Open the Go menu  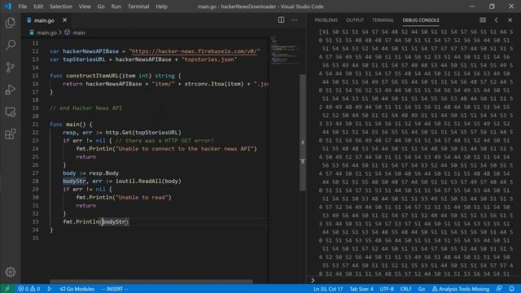pos(101,7)
